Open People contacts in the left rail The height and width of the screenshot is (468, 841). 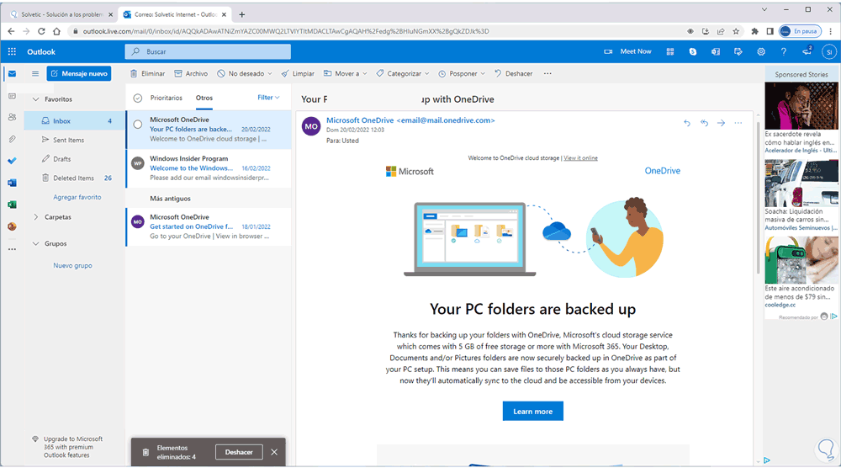[x=12, y=117]
